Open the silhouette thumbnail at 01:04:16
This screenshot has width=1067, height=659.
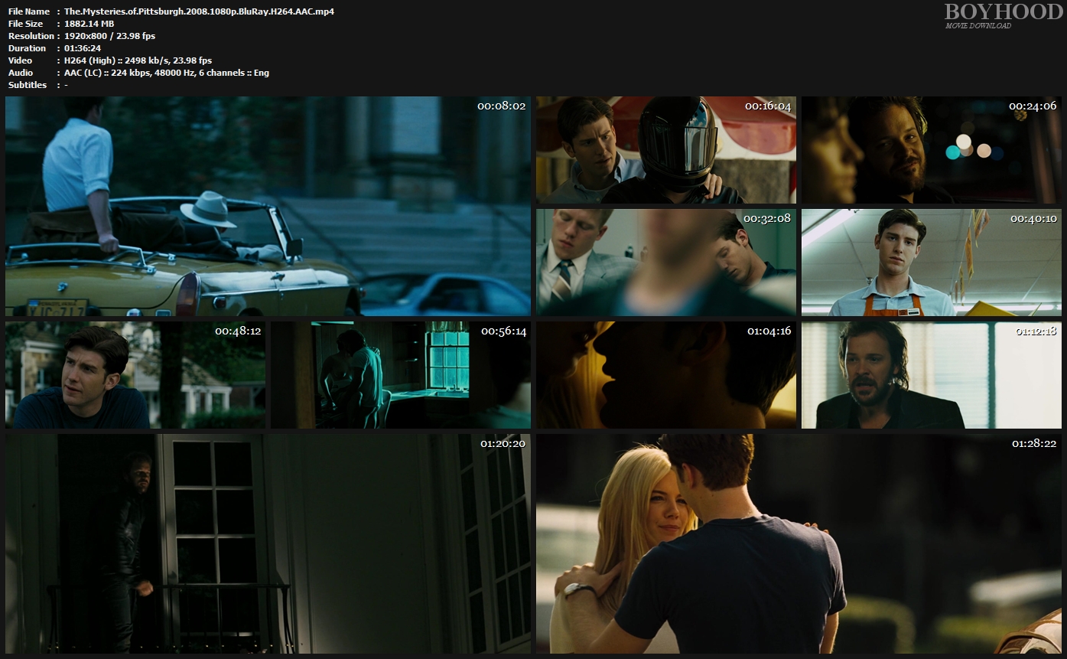click(x=665, y=375)
